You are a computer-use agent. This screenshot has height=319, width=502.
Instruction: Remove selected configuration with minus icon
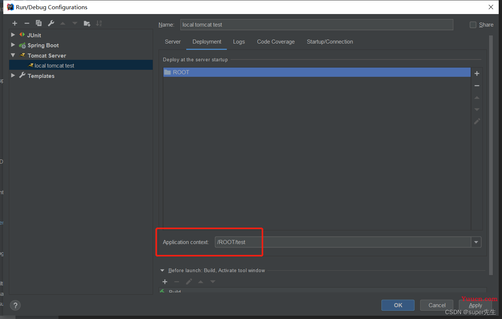click(x=27, y=23)
